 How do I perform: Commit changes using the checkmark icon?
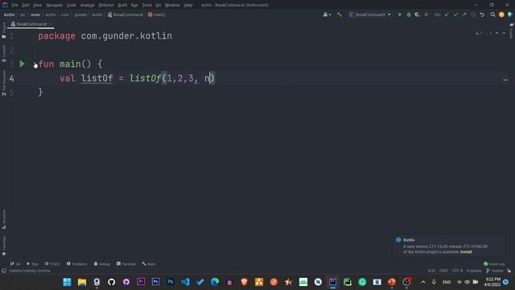coord(455,14)
